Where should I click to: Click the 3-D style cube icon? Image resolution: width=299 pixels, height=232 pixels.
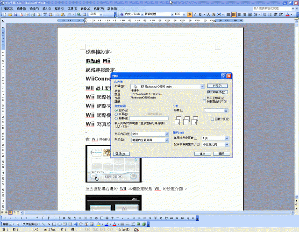point(144,224)
